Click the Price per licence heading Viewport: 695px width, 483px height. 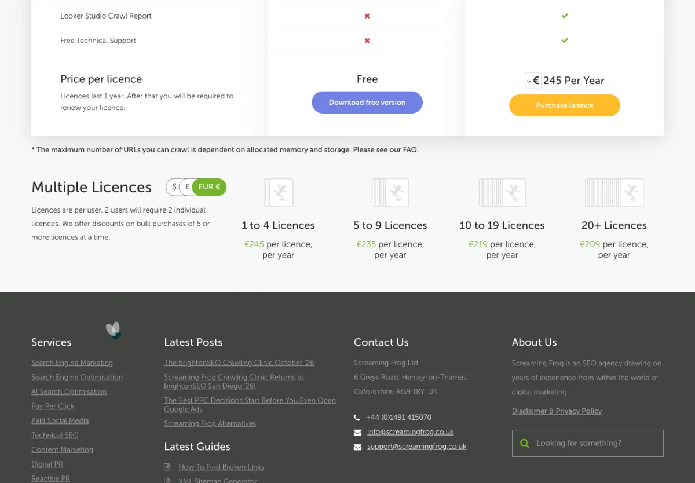click(x=101, y=79)
